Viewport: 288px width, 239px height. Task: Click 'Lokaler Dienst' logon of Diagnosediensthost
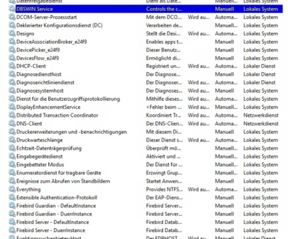pyautogui.click(x=259, y=74)
